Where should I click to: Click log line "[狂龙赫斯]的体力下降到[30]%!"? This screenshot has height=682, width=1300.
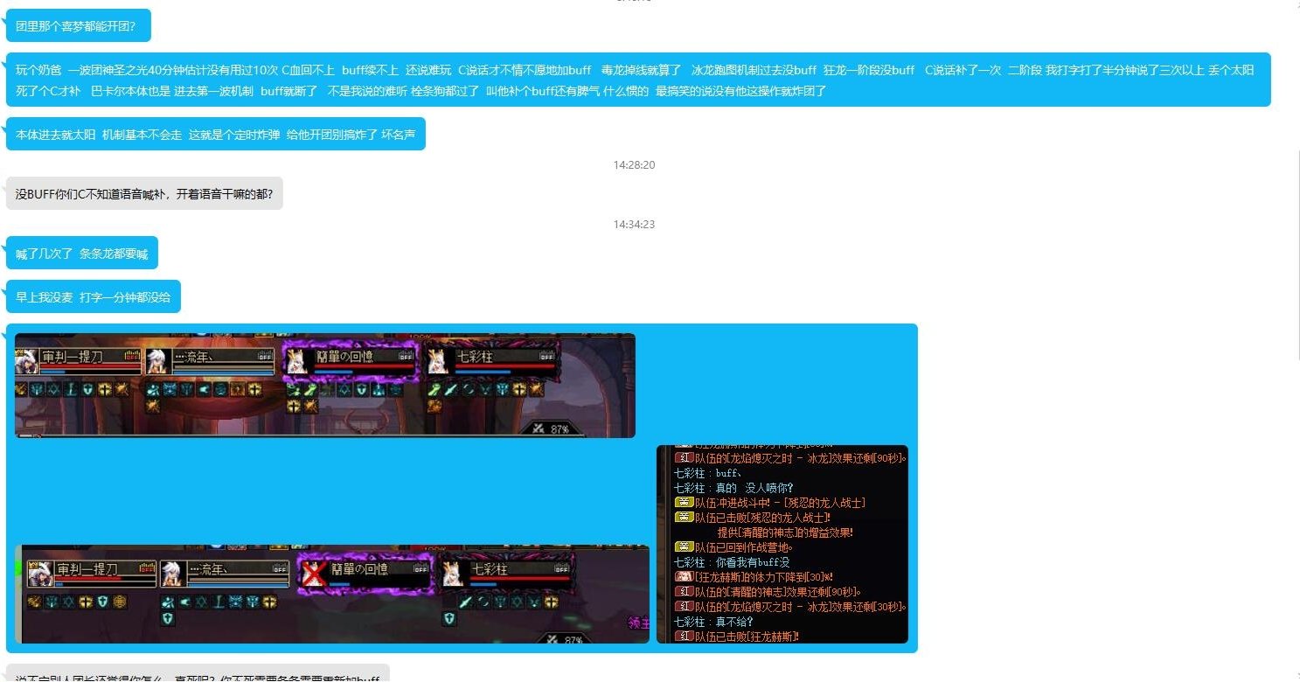754,577
